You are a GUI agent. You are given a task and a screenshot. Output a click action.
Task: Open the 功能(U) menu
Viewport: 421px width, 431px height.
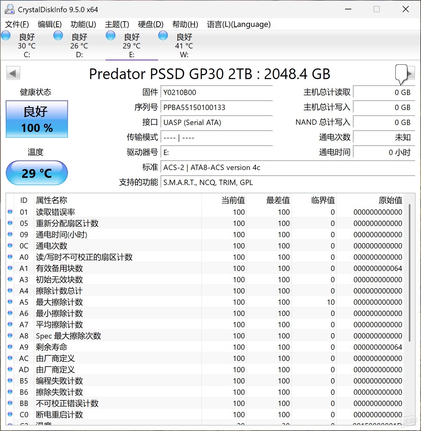coord(83,24)
